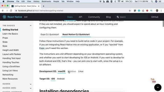The image size is (164, 92).
Task: Switch to Expo CLI Quickstart tab
Action: tap(50, 34)
